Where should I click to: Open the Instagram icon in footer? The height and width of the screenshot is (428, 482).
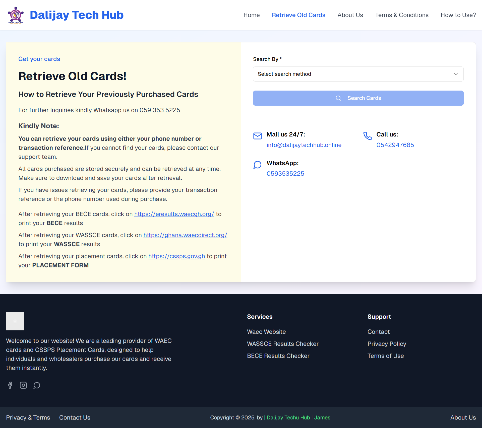(x=23, y=385)
